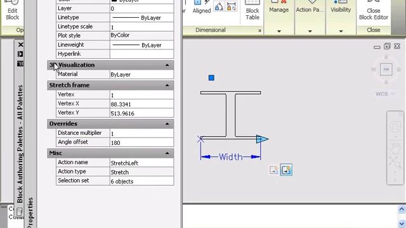Click the blue triangular stretch grip
Image resolution: width=406 pixels, height=228 pixels.
[262, 139]
